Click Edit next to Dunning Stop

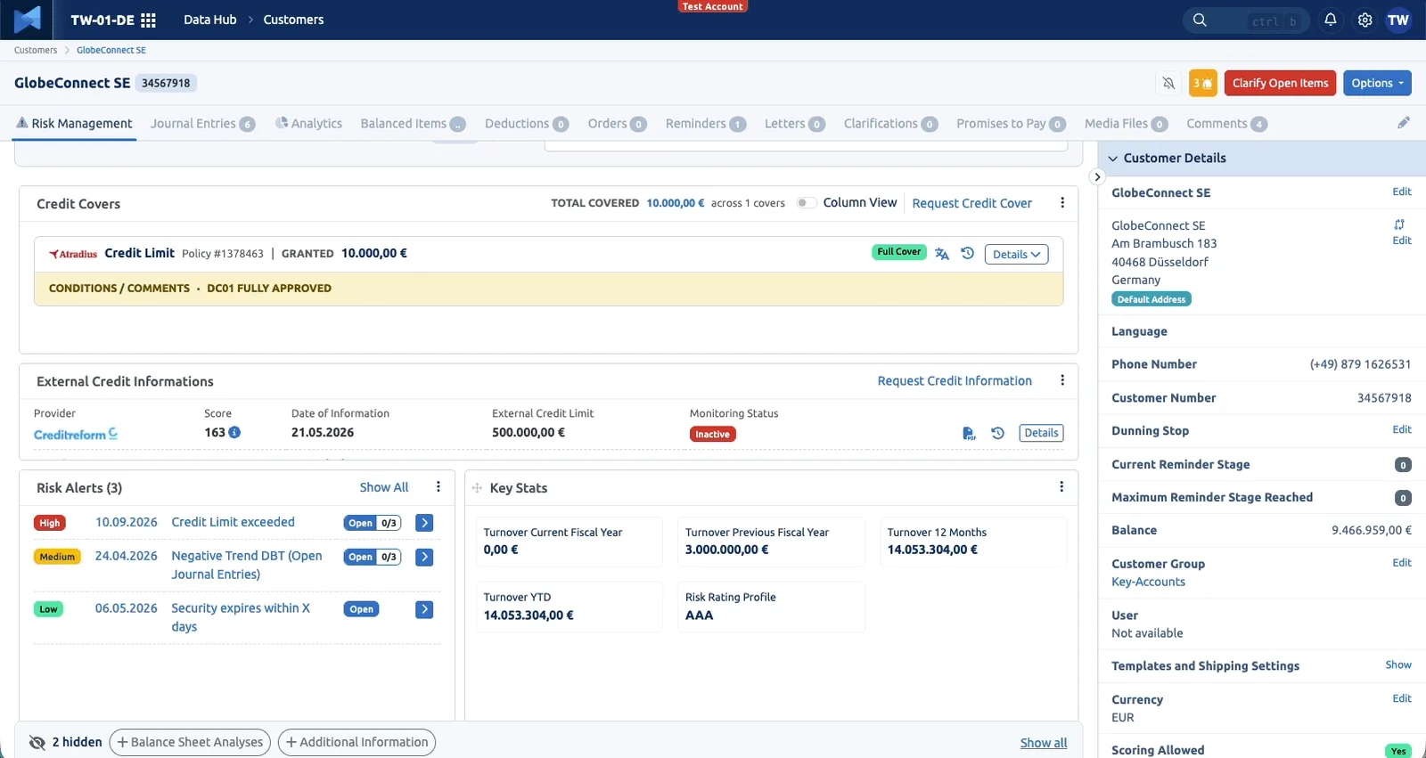tap(1402, 429)
